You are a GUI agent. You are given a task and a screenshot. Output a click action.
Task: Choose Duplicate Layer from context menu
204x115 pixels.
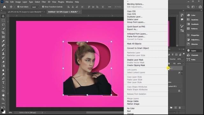point(135,17)
